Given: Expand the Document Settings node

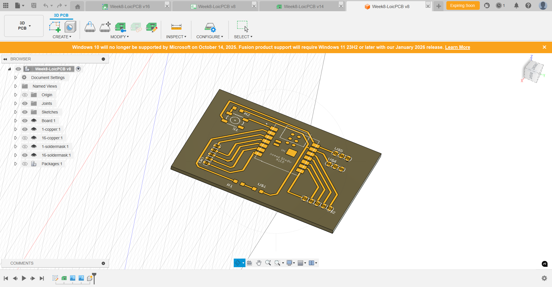Looking at the screenshot, I should click(16, 78).
